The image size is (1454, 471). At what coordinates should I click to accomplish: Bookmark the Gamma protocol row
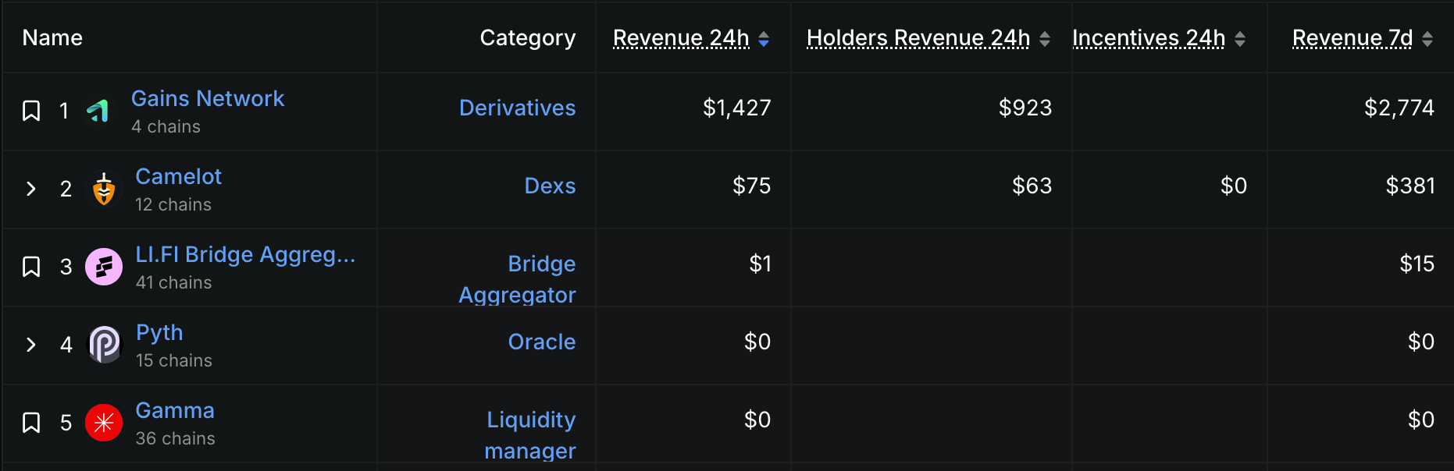(x=31, y=423)
